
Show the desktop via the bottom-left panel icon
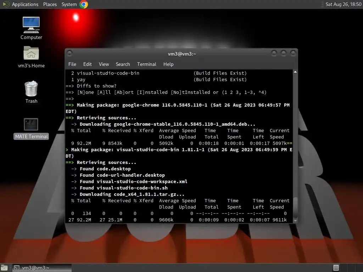[x=4, y=268]
